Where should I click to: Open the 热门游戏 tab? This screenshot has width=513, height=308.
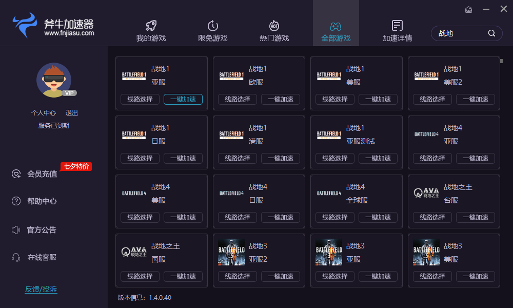274,31
